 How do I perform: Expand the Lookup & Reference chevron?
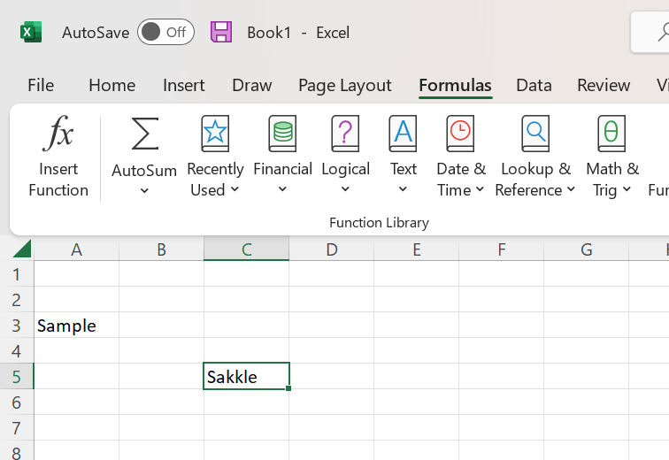tap(571, 188)
